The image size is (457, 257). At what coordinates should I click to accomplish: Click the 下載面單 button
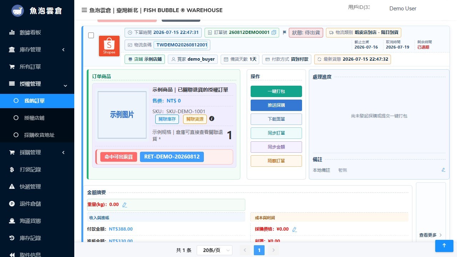[x=276, y=119]
